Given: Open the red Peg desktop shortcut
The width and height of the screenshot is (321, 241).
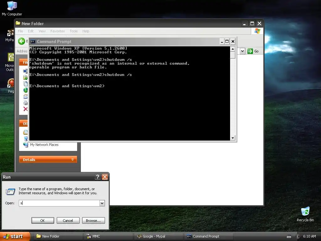Looking at the screenshot, I should (x=11, y=86).
